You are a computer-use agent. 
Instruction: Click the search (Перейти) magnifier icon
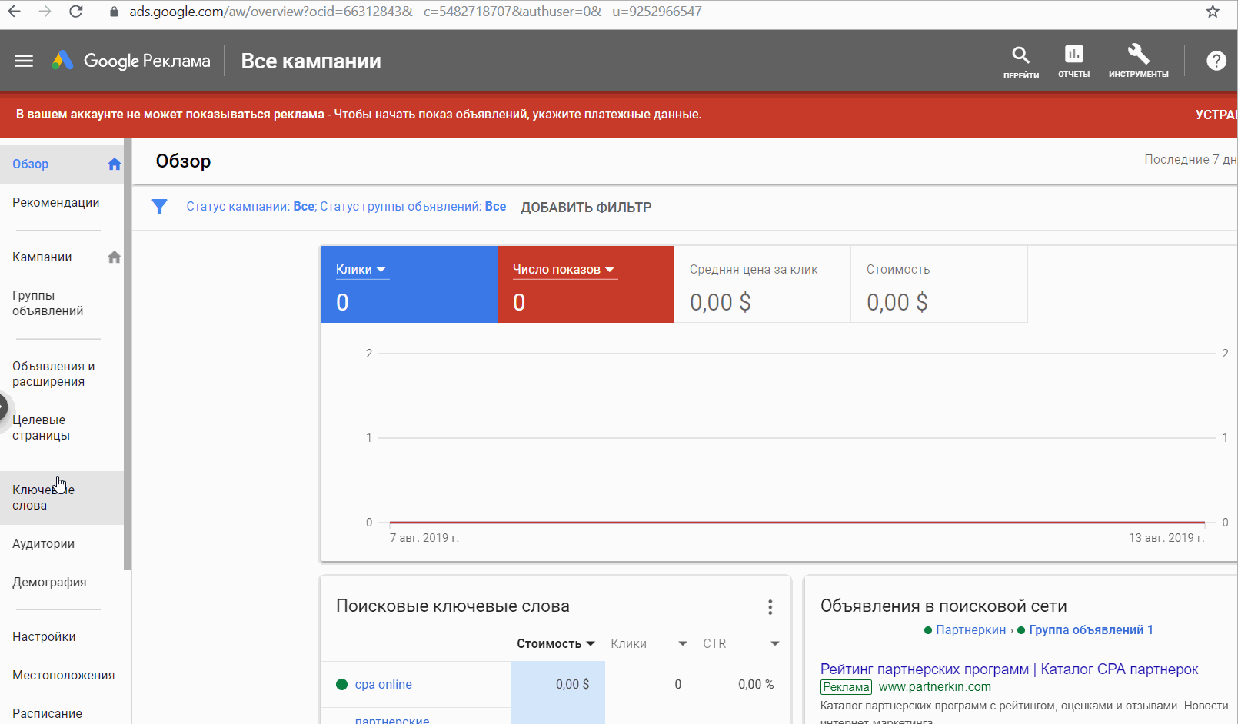point(1020,55)
